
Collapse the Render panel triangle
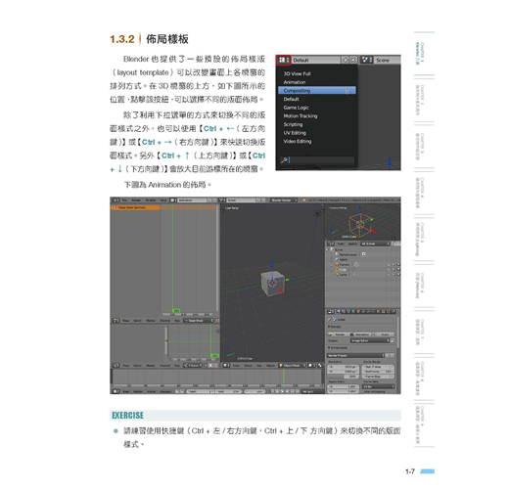pos(329,327)
